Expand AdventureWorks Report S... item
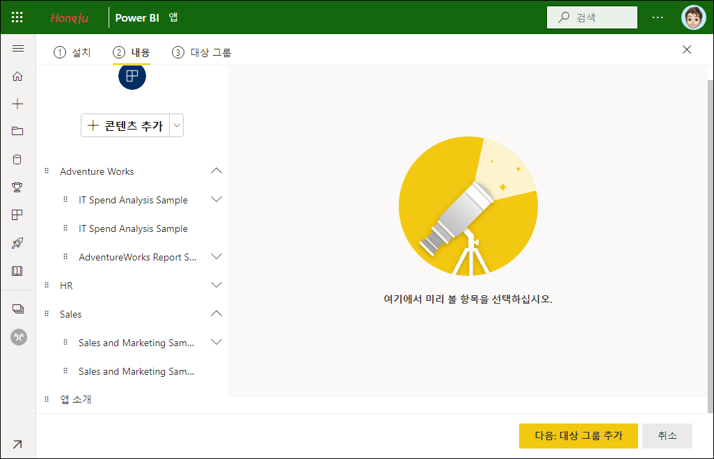Screen dimensions: 714x459 coord(216,256)
